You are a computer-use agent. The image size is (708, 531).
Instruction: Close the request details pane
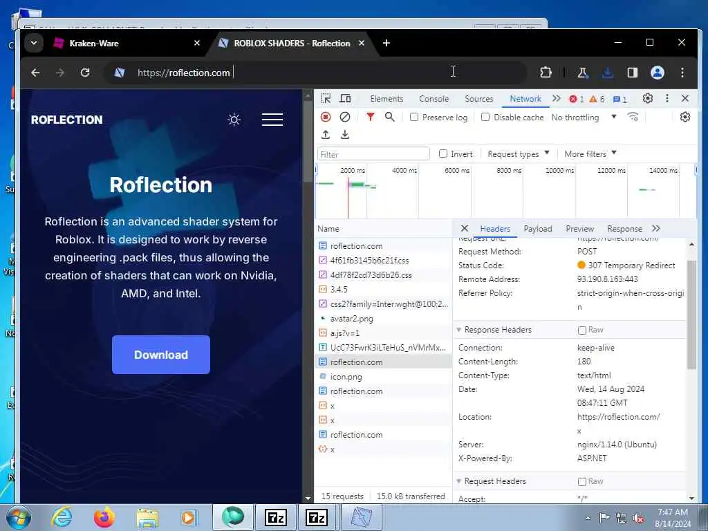[x=464, y=228]
